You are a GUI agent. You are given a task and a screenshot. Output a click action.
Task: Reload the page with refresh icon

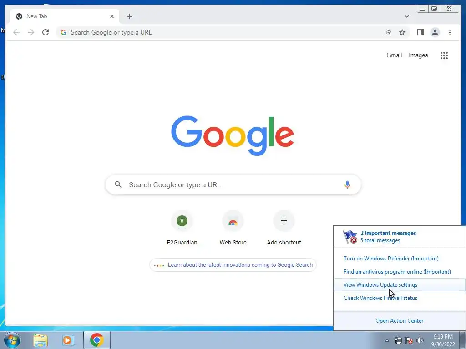tap(46, 32)
